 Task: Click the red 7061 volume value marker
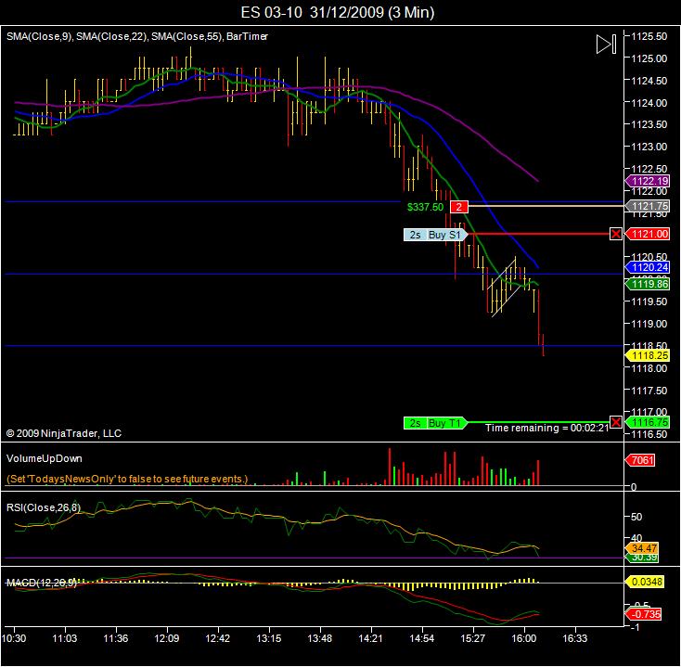point(640,460)
